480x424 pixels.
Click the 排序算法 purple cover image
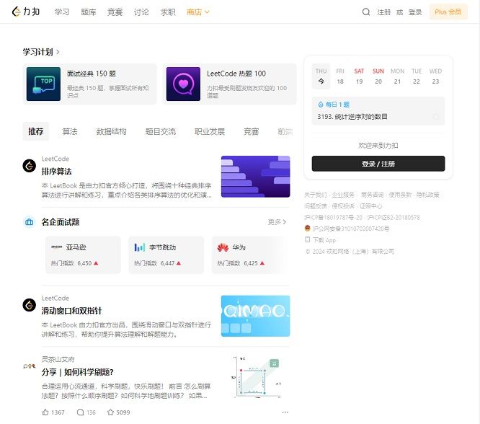pos(255,177)
